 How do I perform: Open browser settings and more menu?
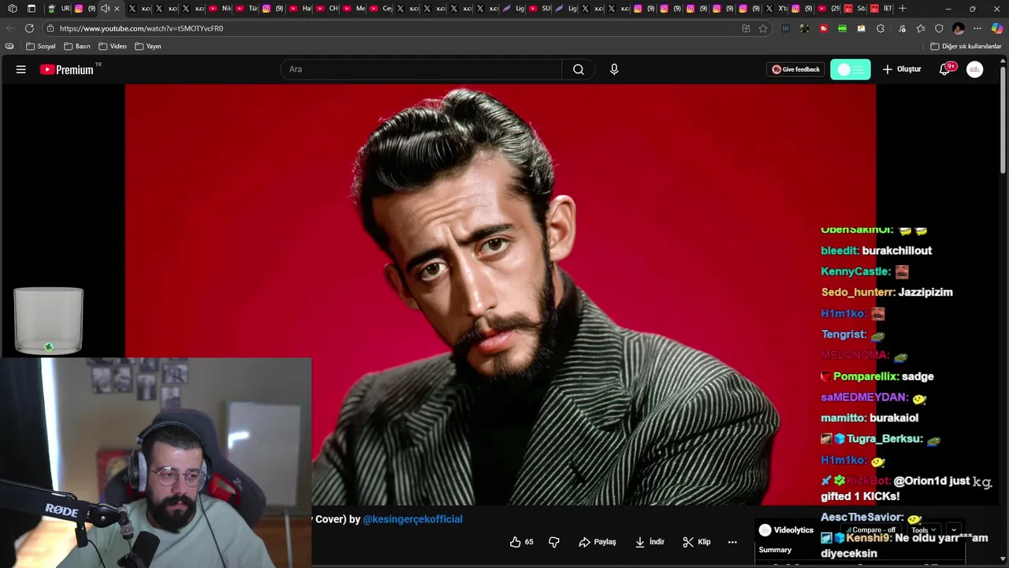(x=977, y=28)
